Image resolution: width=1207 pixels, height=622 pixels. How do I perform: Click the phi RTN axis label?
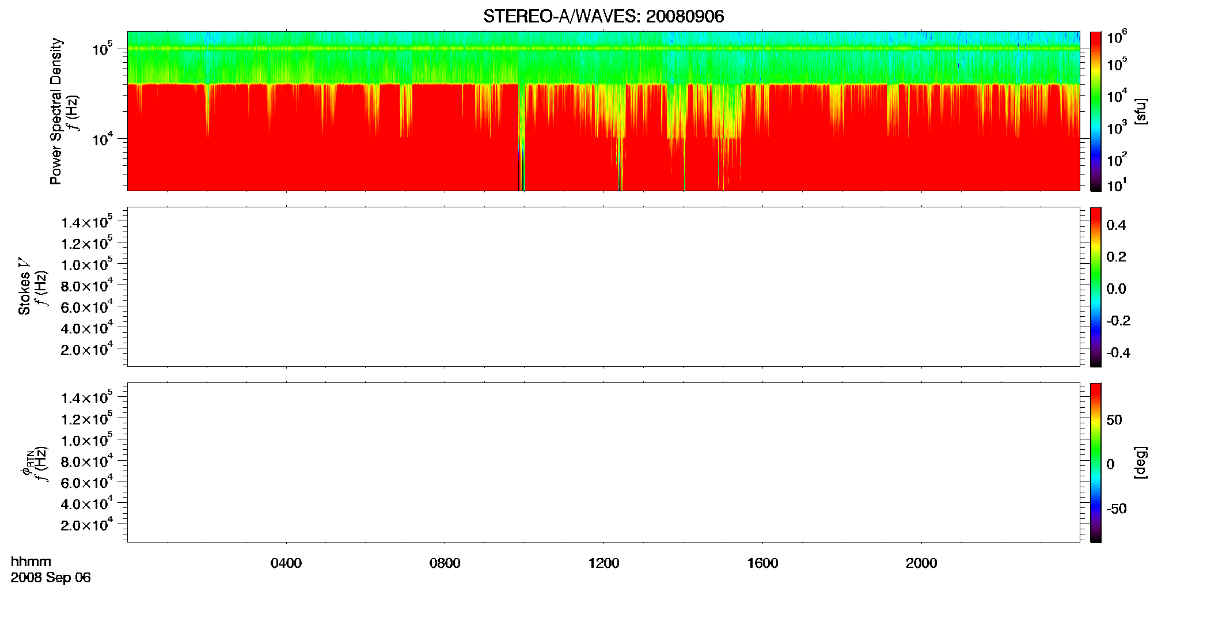pyautogui.click(x=26, y=462)
